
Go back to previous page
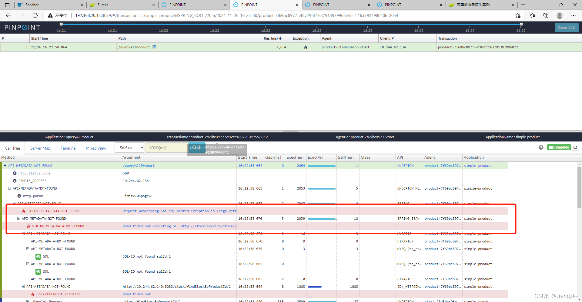tap(8, 15)
